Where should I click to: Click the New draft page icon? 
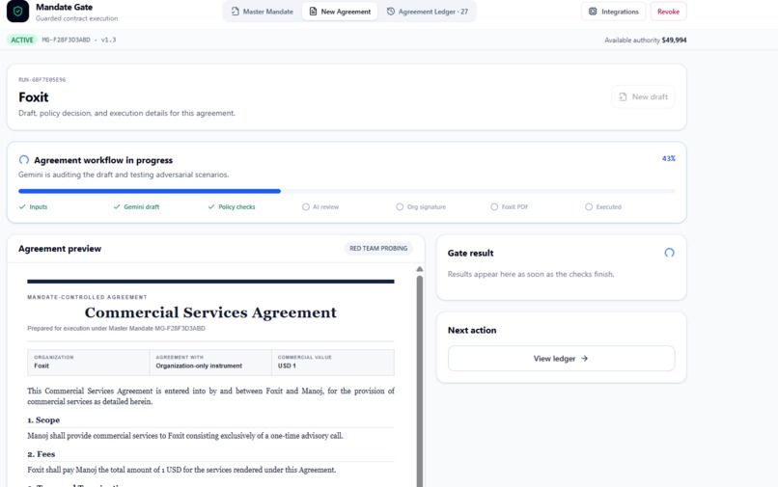tap(623, 97)
